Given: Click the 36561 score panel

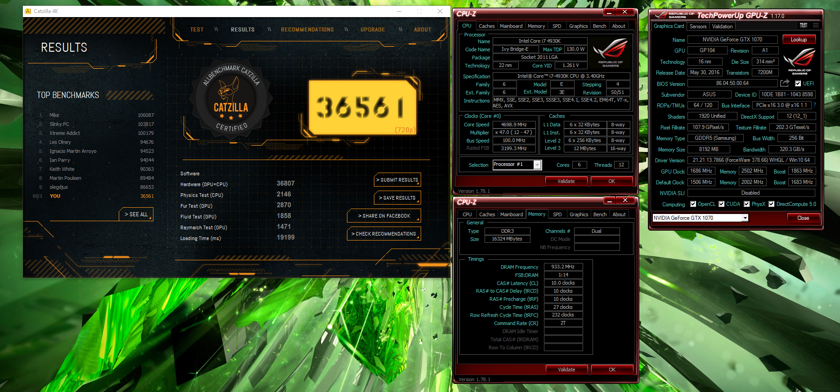Looking at the screenshot, I should point(362,108).
